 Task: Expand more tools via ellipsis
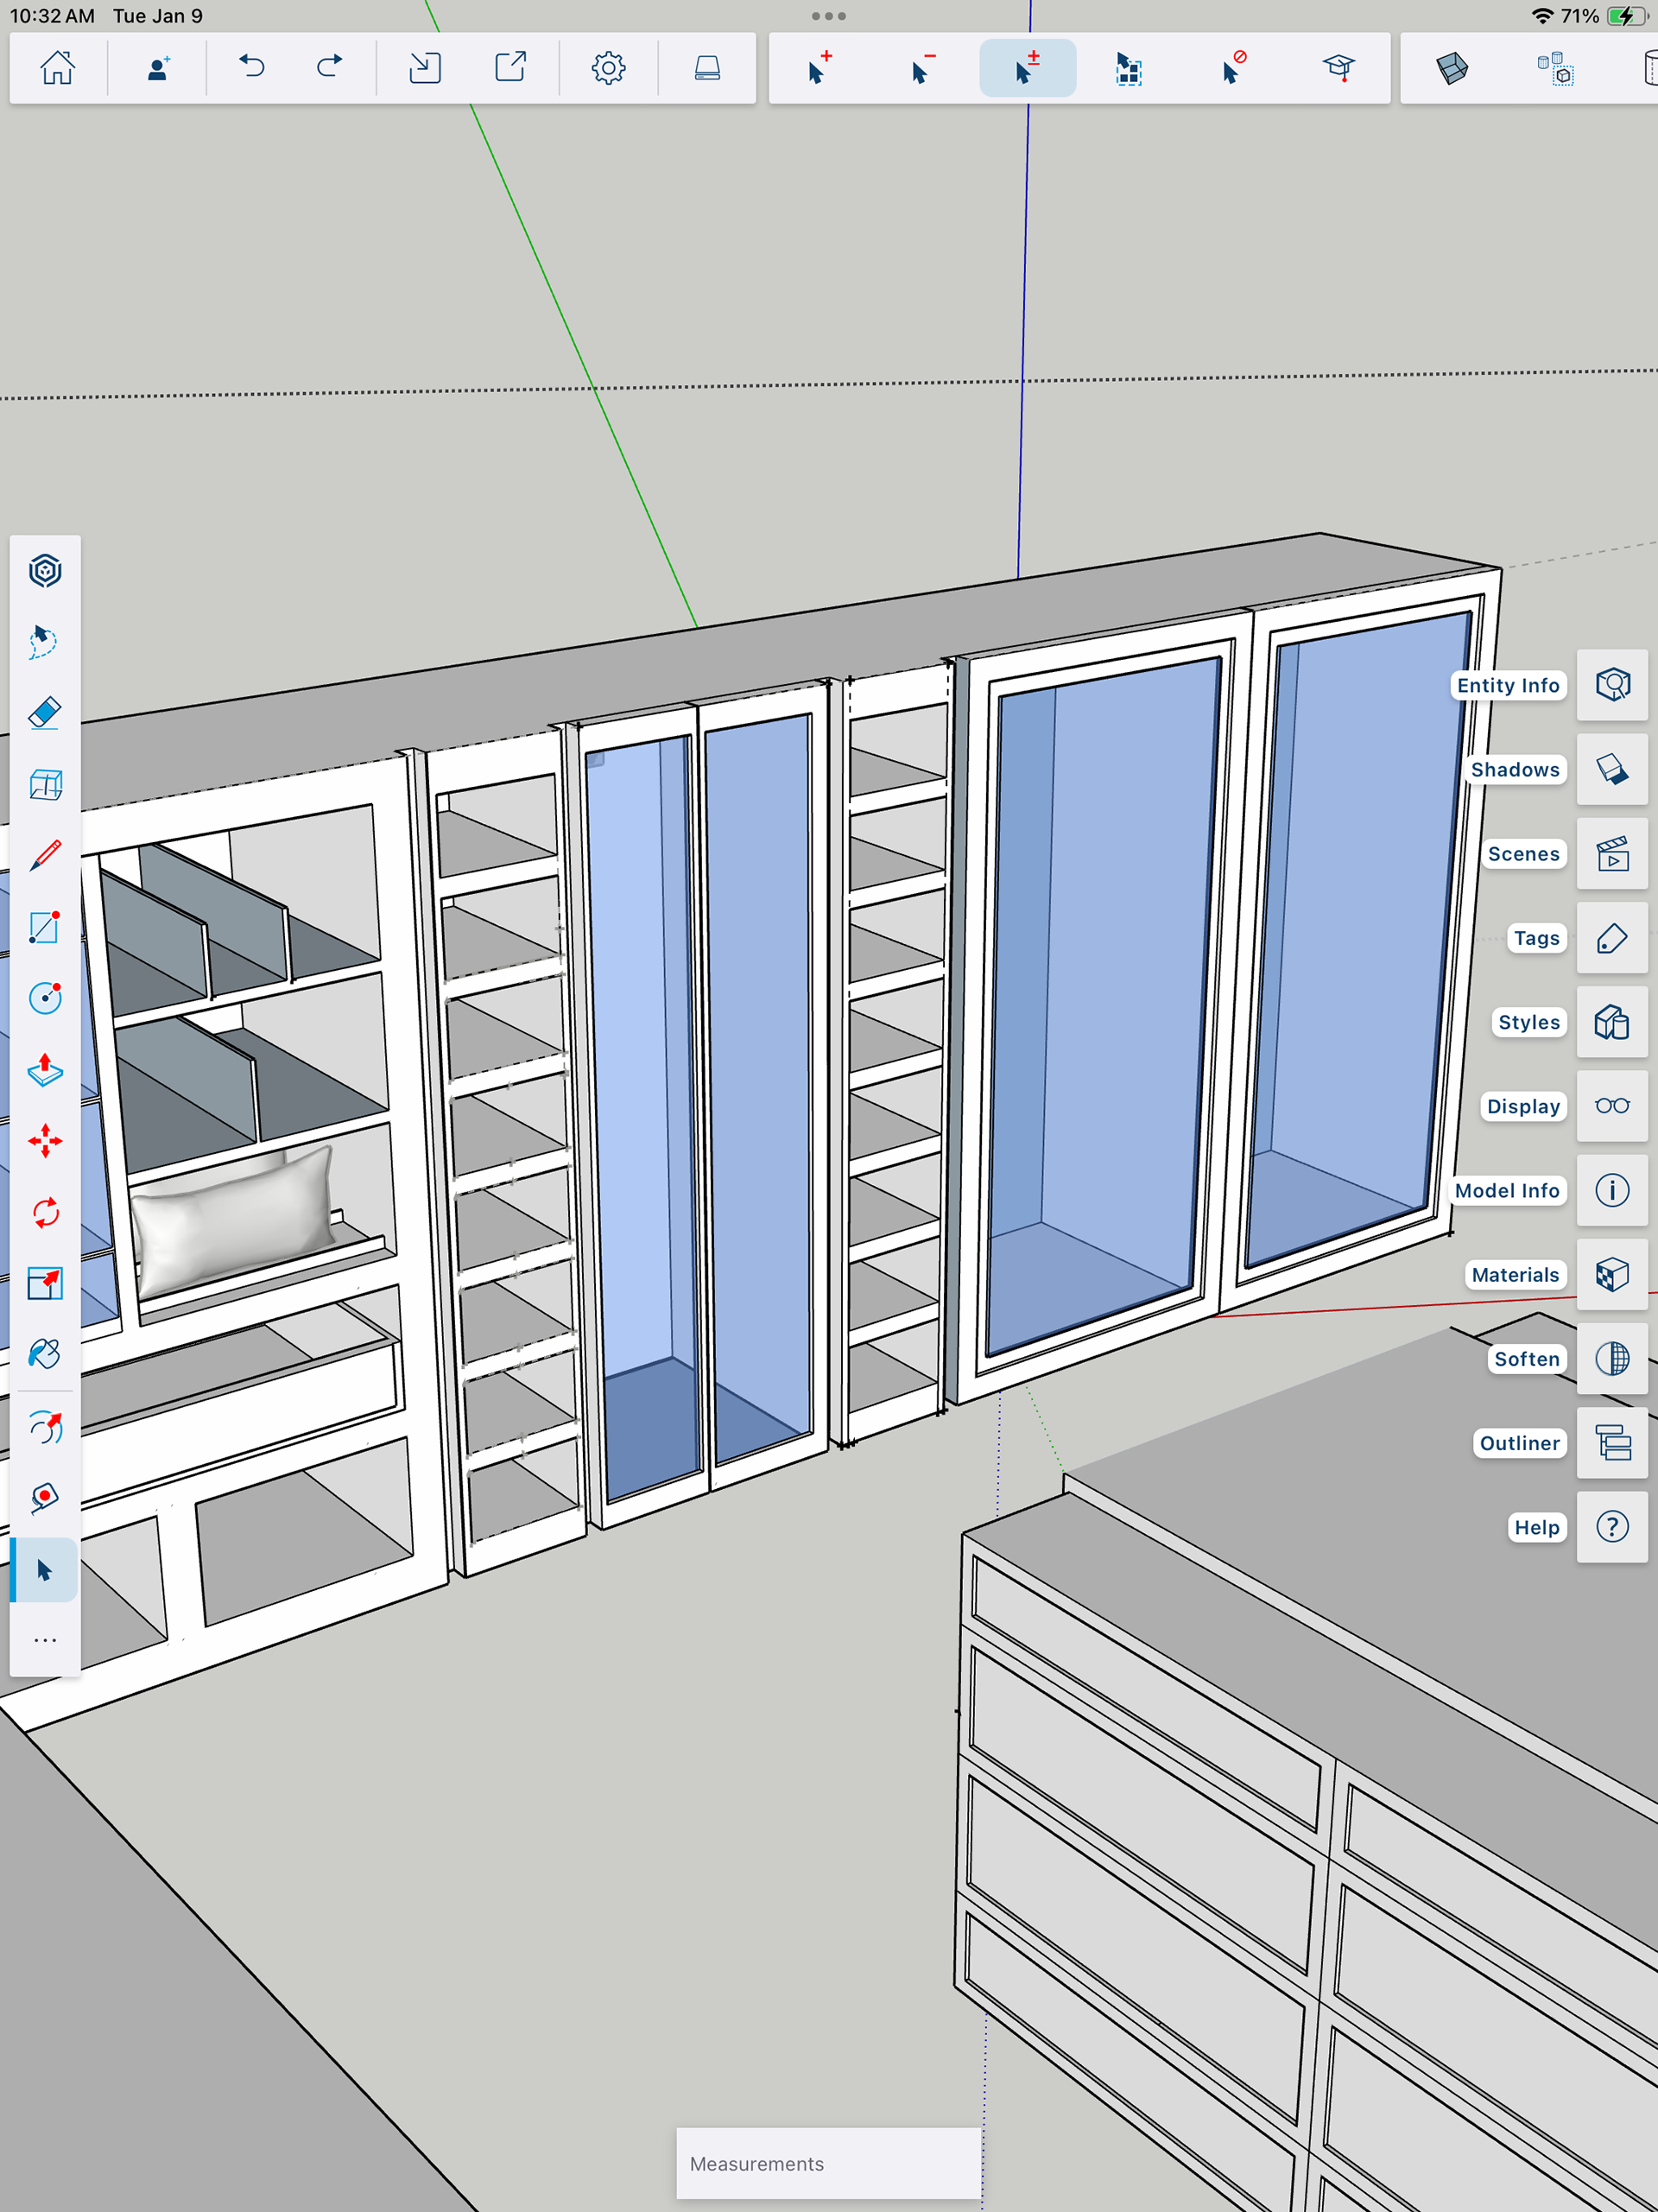[45, 1641]
